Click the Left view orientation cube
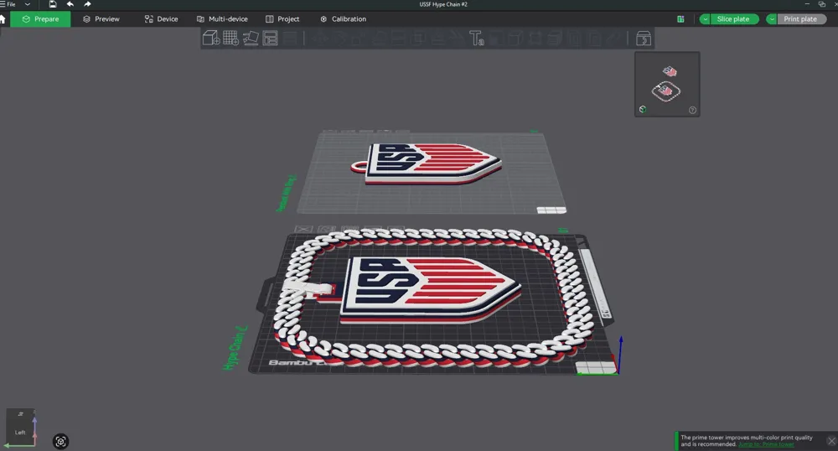 [x=20, y=428]
